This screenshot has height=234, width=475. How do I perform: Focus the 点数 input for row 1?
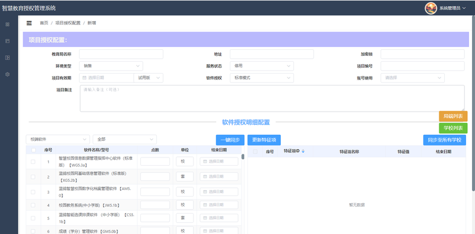click(155, 162)
